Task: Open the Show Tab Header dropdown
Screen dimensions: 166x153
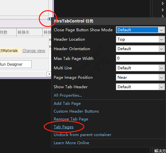Action: point(161,87)
